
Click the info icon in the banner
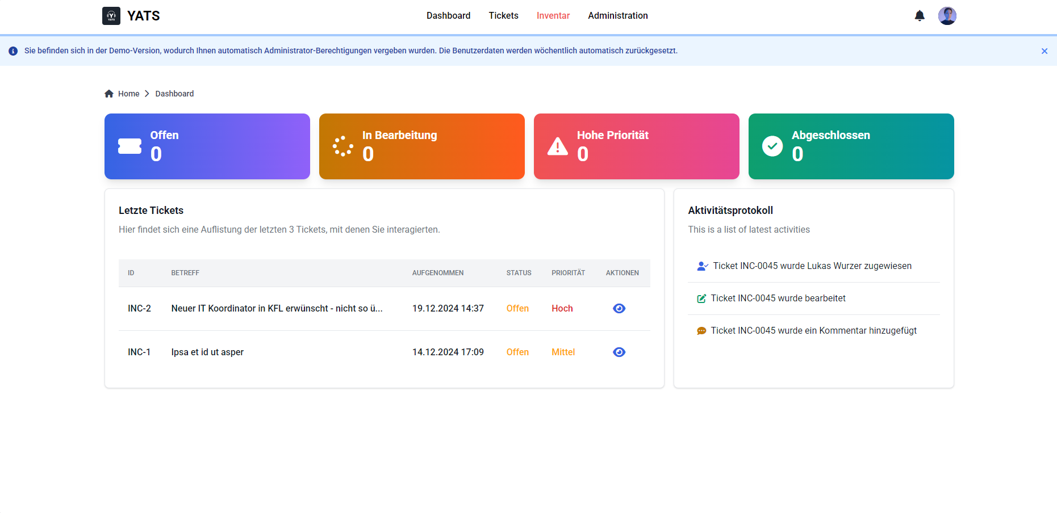pos(13,51)
